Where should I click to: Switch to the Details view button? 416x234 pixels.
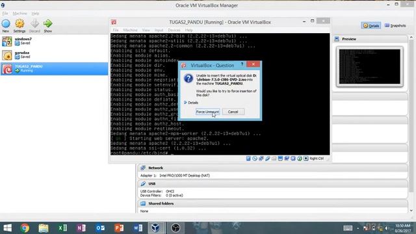[371, 25]
